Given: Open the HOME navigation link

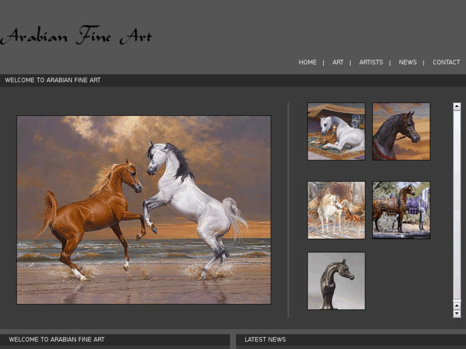Looking at the screenshot, I should [308, 62].
